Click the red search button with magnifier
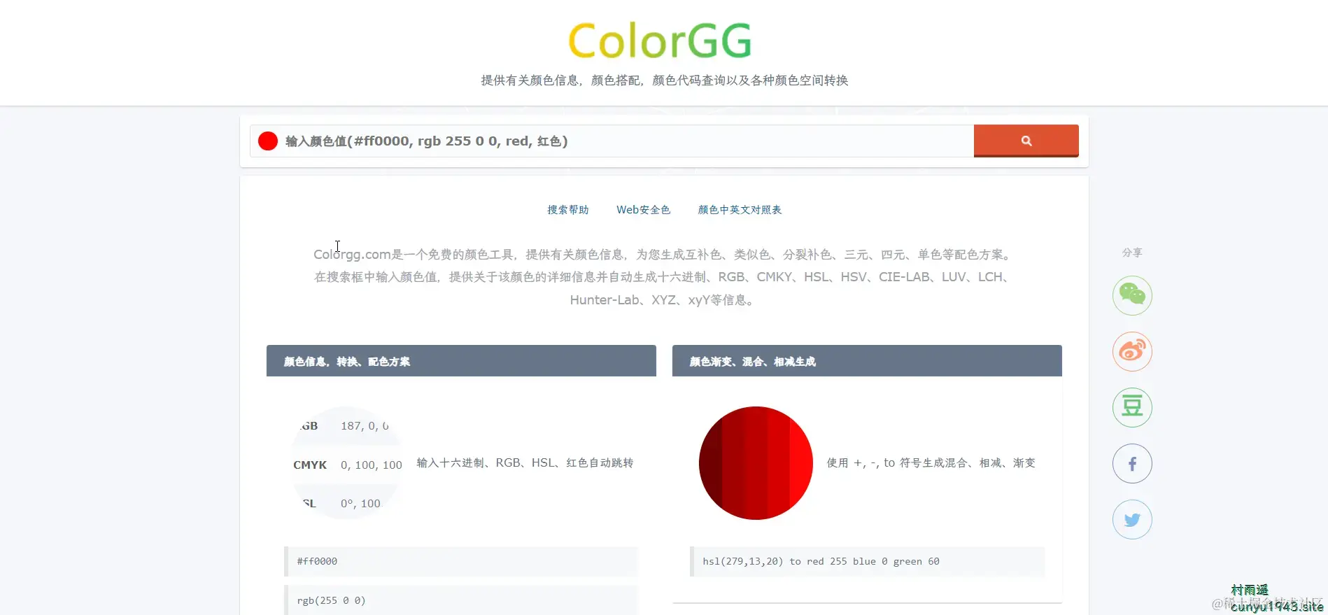 (1026, 141)
